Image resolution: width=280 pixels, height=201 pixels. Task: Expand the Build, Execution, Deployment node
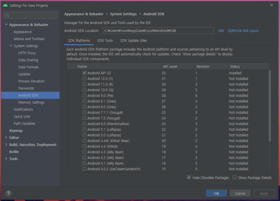click(6, 144)
